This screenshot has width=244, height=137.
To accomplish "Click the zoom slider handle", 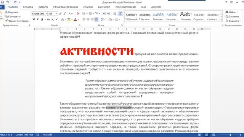I will (x=230, y=135).
